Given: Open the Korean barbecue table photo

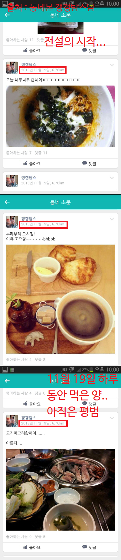Looking at the screenshot, I should point(60,490).
